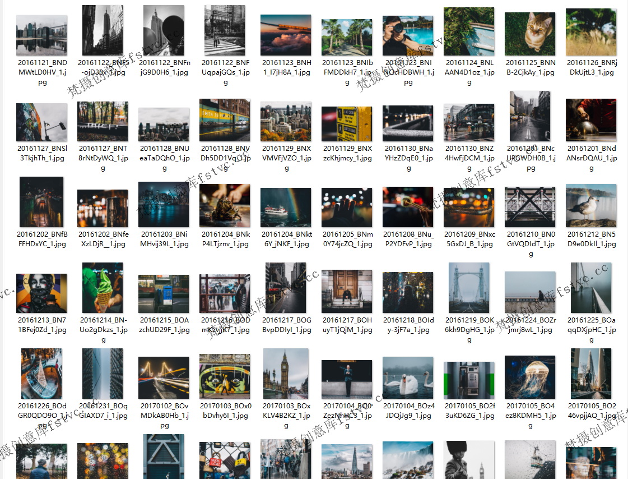The height and width of the screenshot is (479, 628).
Task: Select night skyline thumbnail 20161203_BNiMHvij39L_1.jpg
Action: (x=164, y=204)
